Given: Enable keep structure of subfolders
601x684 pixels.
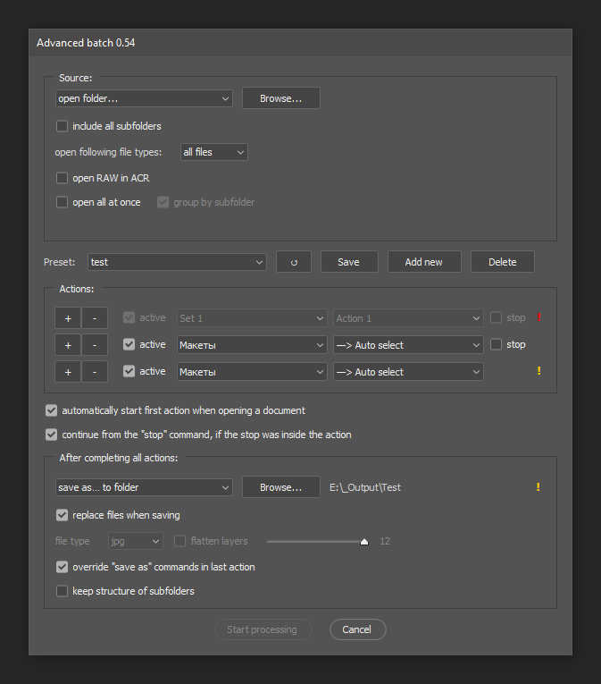Looking at the screenshot, I should 63,591.
